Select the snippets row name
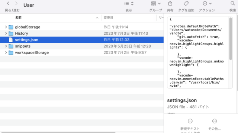The height and width of the screenshot is (133, 238). [x=23, y=46]
